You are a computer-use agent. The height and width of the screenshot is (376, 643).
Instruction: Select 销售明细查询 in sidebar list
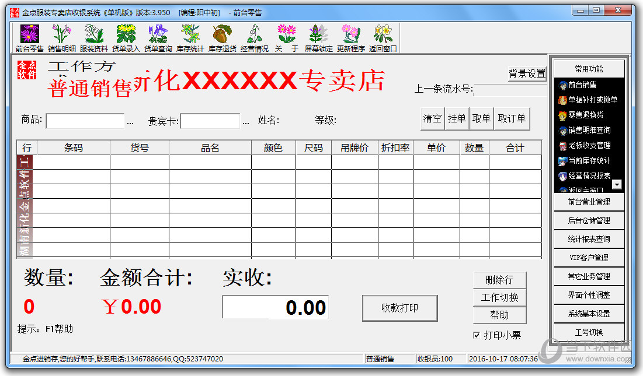tap(585, 130)
